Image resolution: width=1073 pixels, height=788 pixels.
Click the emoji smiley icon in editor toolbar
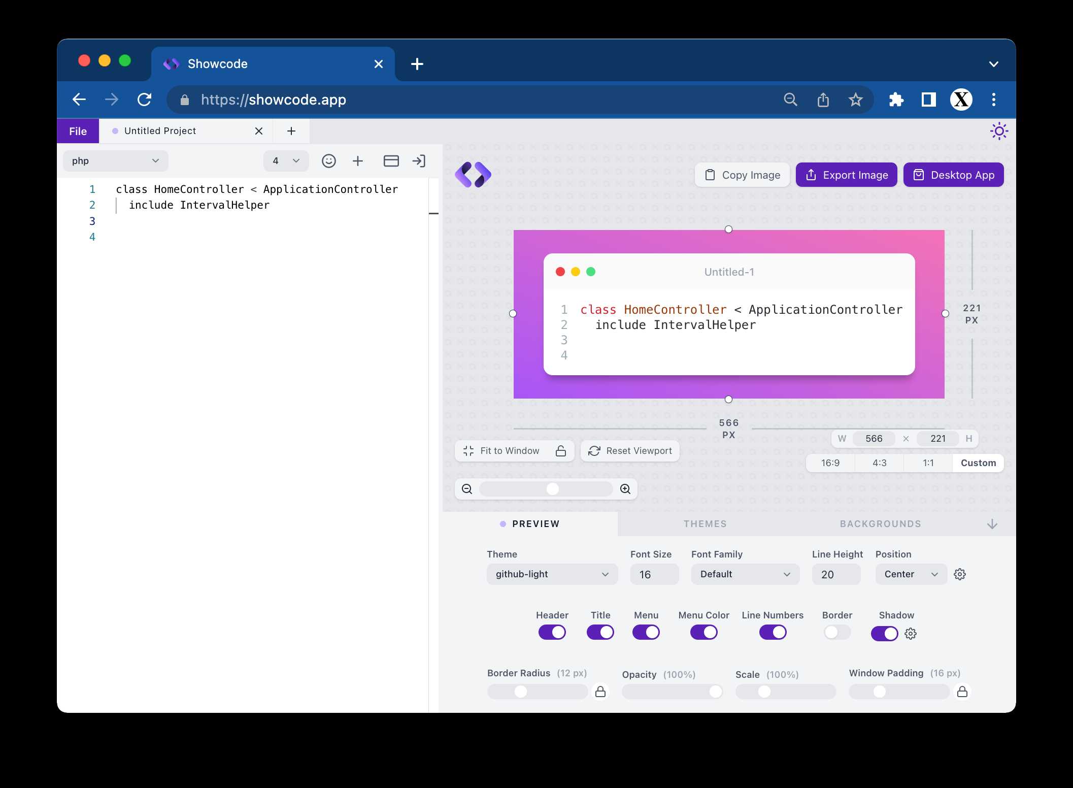coord(329,161)
